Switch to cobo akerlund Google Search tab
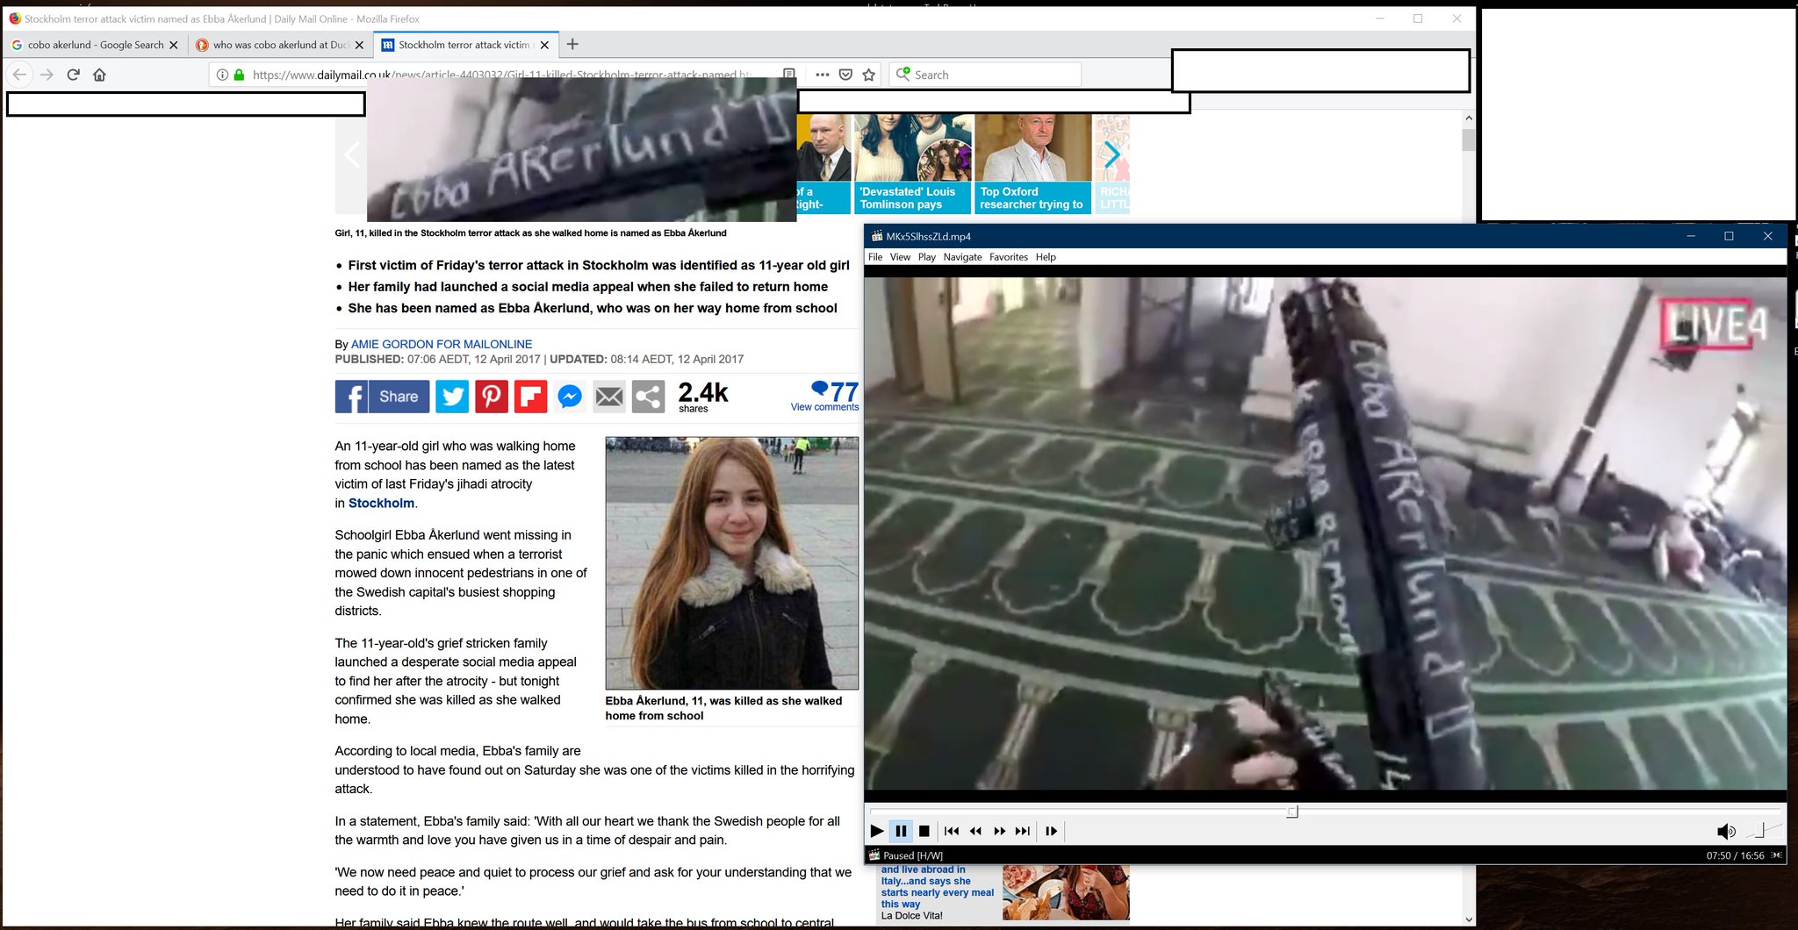This screenshot has width=1798, height=930. coord(95,45)
